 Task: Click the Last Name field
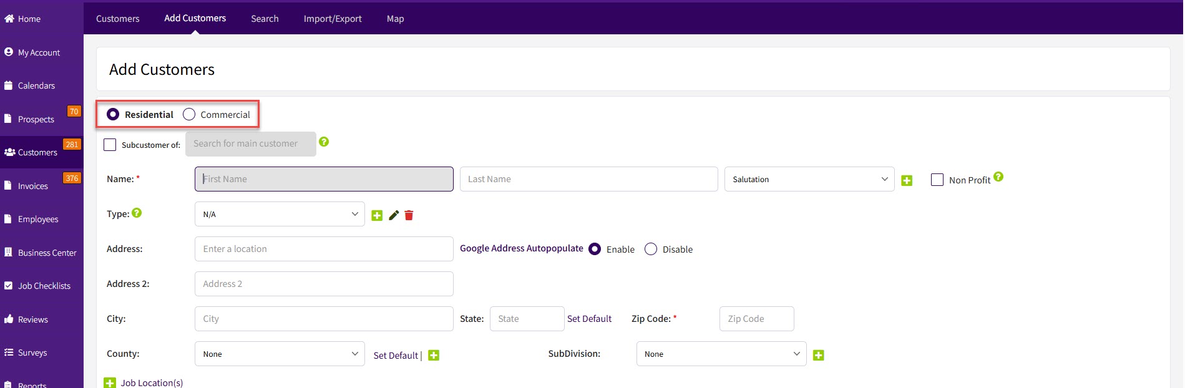tap(589, 179)
